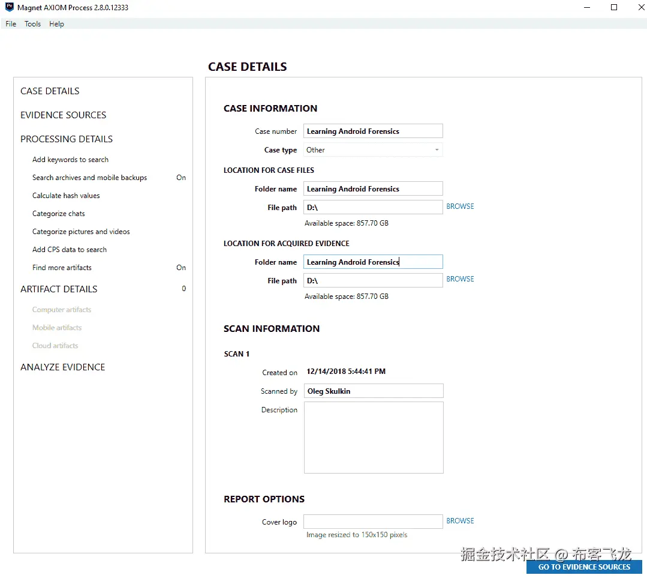Click acquired evidence File path field

point(373,280)
